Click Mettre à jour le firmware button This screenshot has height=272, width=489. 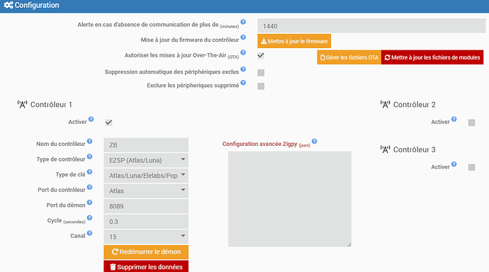pyautogui.click(x=294, y=41)
